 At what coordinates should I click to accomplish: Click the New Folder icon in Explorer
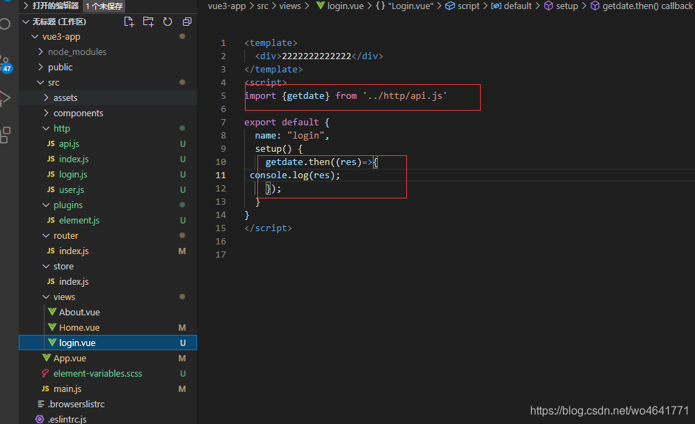tap(148, 22)
